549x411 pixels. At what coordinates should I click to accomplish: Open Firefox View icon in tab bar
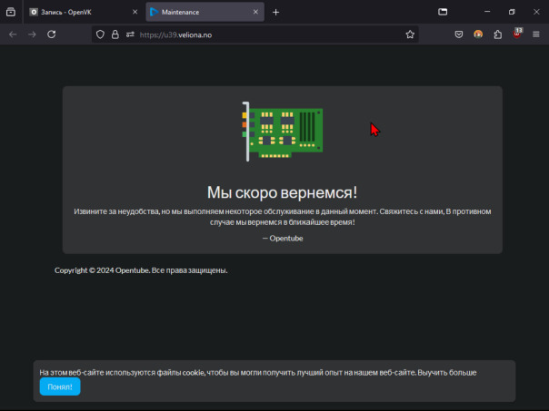point(11,12)
